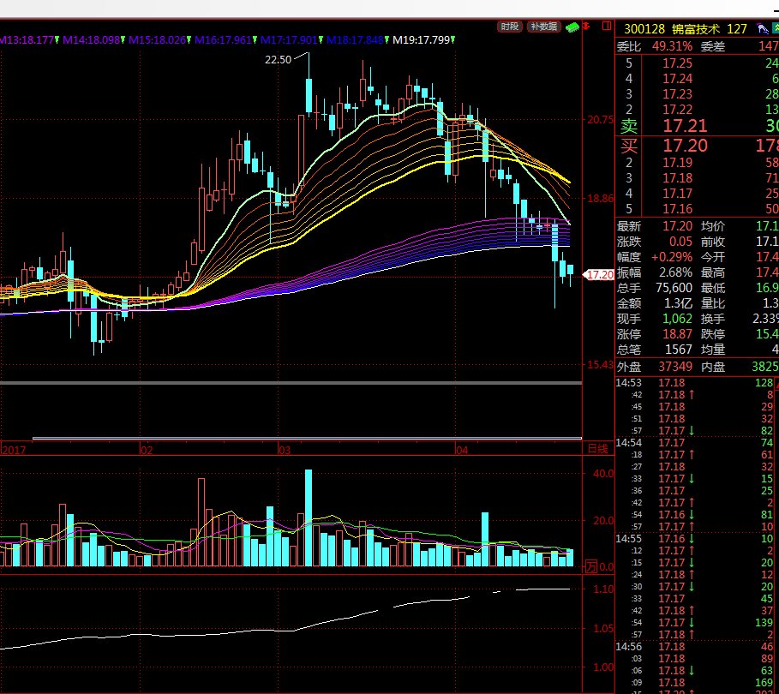Screen dimensions: 779x694
Task: Click the 委比 49.31% value
Action: pos(672,47)
